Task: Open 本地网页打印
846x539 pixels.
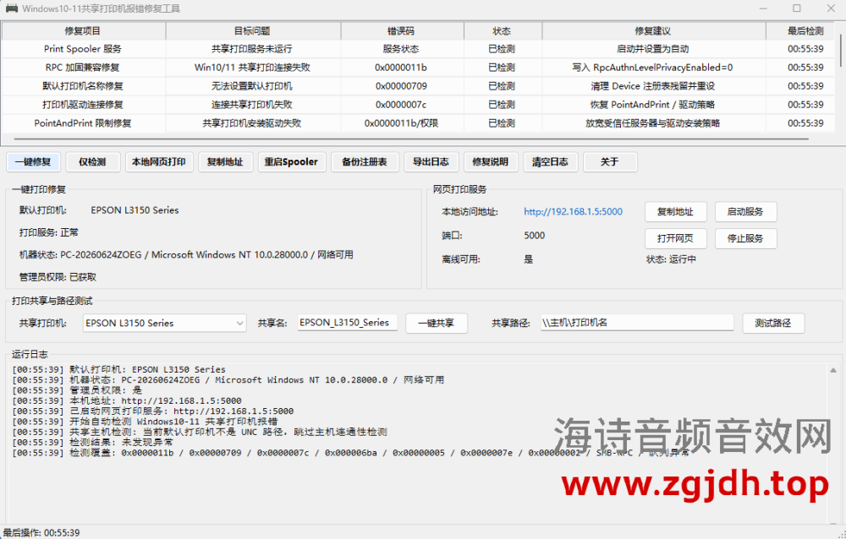Action: click(159, 161)
